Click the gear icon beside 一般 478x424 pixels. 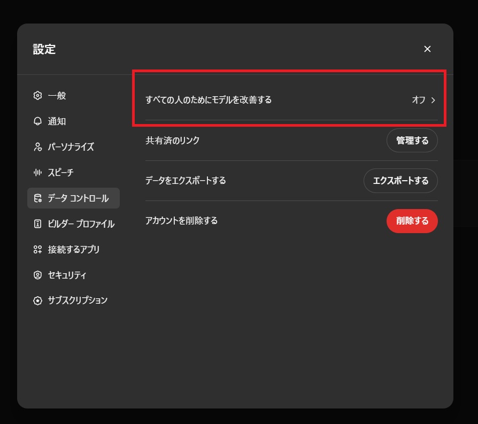37,95
